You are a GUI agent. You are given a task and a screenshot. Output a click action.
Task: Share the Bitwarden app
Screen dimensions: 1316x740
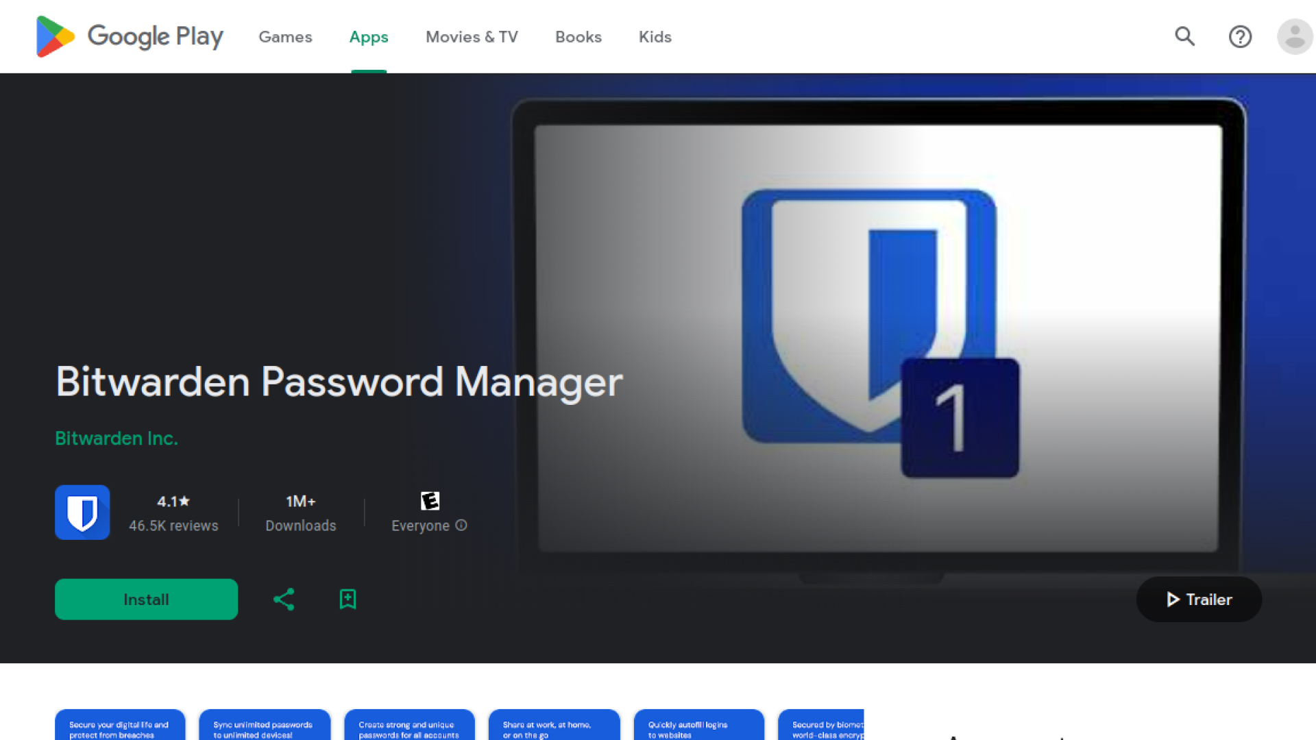point(283,599)
